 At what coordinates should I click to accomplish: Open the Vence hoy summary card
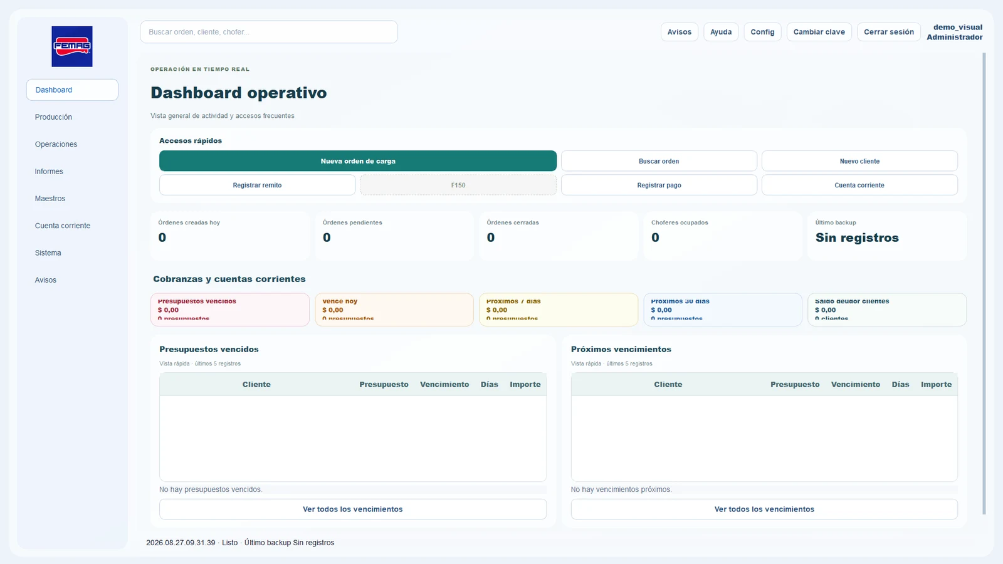(394, 310)
